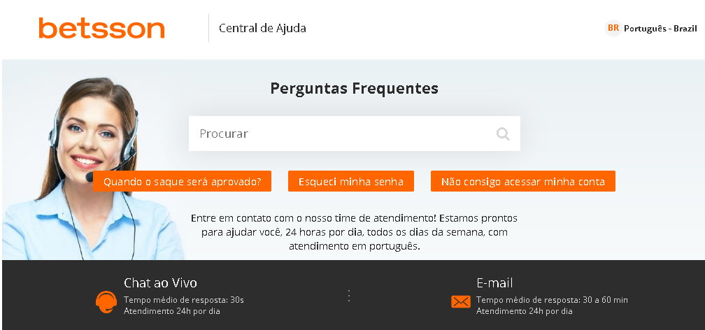
Task: Select "Quando o saque será aprovado?" button
Action: pos(182,182)
